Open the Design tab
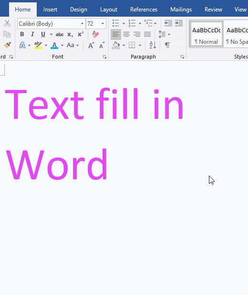The image size is (248, 295). pos(79,10)
